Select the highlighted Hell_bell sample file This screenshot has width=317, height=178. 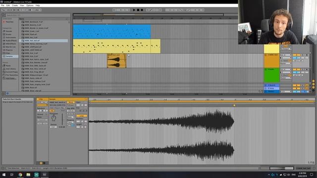coord(44,41)
